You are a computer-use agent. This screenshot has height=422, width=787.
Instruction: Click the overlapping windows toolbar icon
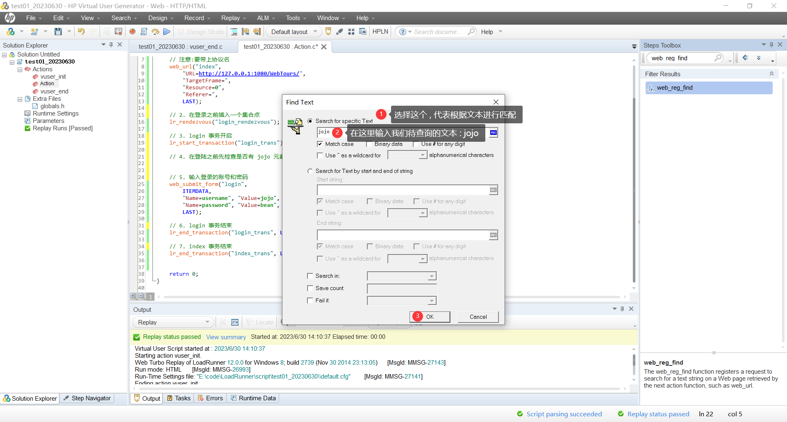coord(363,32)
